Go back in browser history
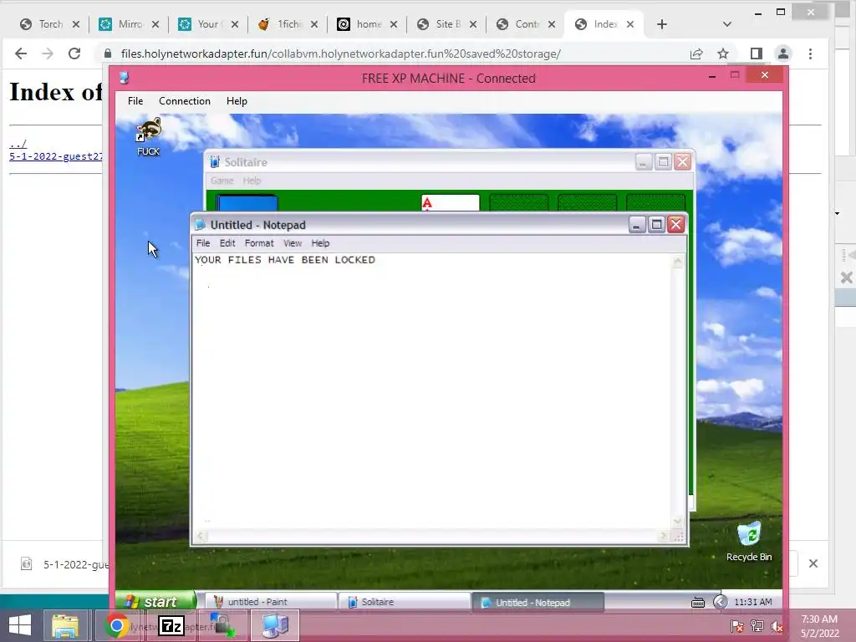 (x=21, y=53)
